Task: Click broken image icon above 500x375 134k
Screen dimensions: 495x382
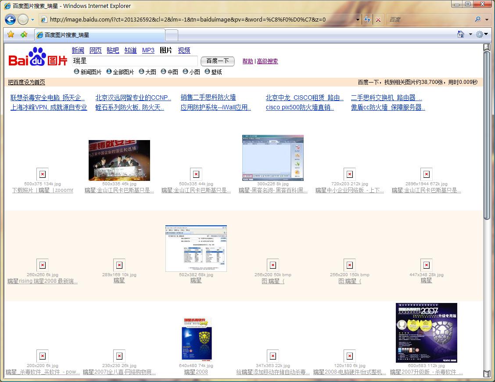Action: pos(43,174)
